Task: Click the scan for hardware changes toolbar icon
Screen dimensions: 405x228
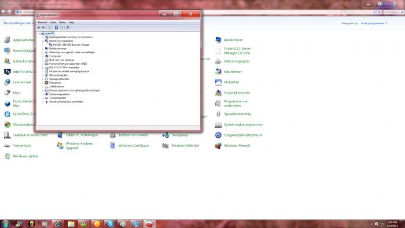Action: click(x=68, y=27)
